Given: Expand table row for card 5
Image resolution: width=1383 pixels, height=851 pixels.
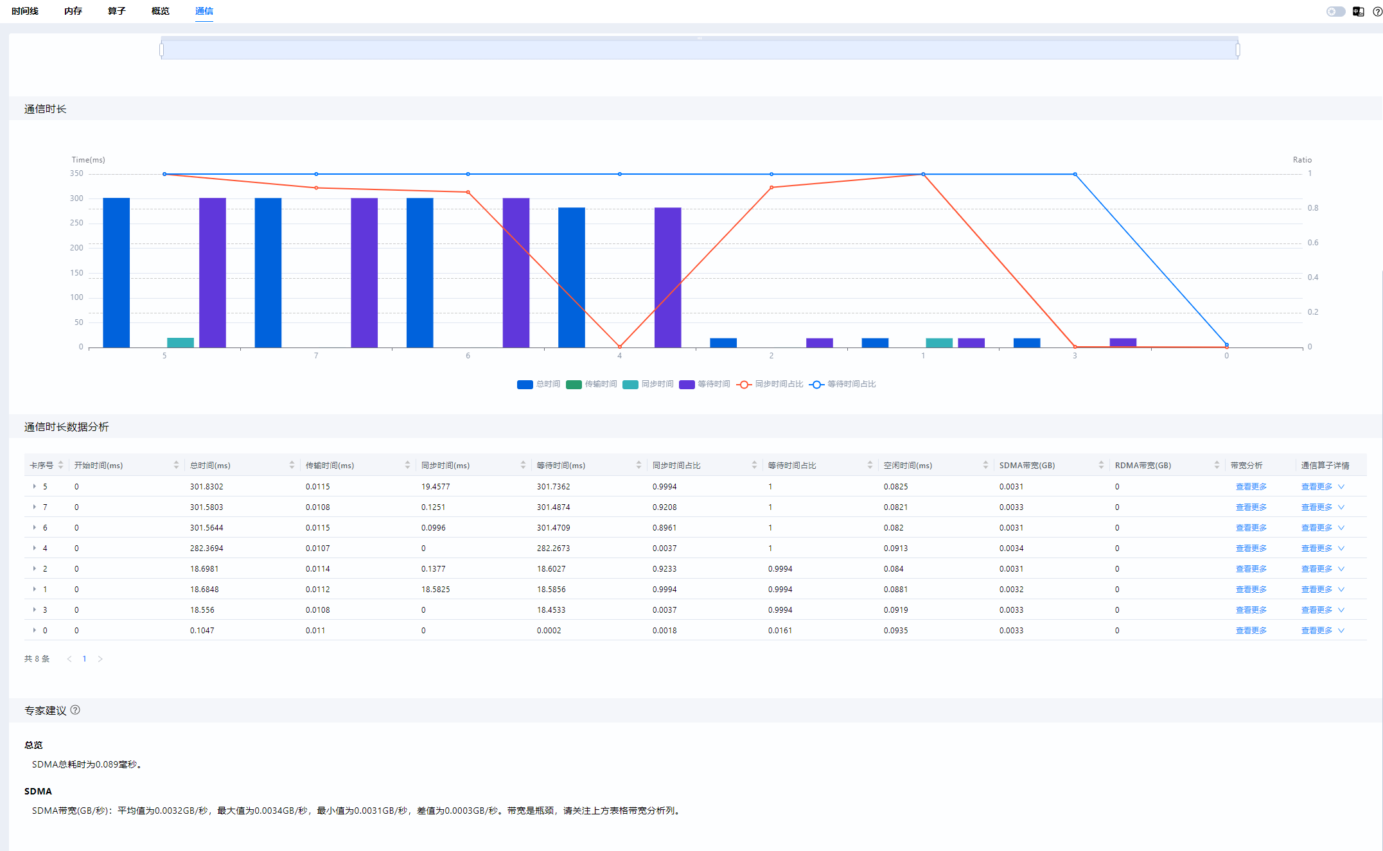Looking at the screenshot, I should click(x=34, y=487).
